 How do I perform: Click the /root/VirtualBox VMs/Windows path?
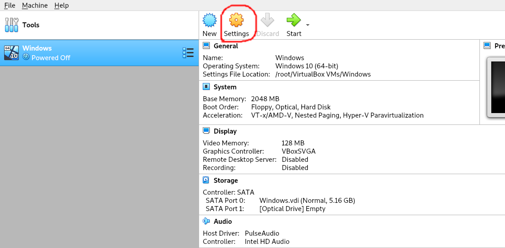coord(323,74)
